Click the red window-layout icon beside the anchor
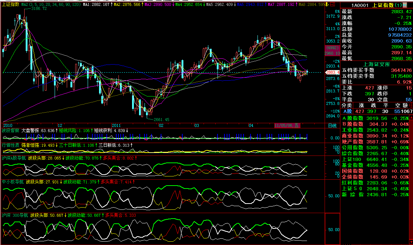Screen dimensions: 413x245 point(332,4)
